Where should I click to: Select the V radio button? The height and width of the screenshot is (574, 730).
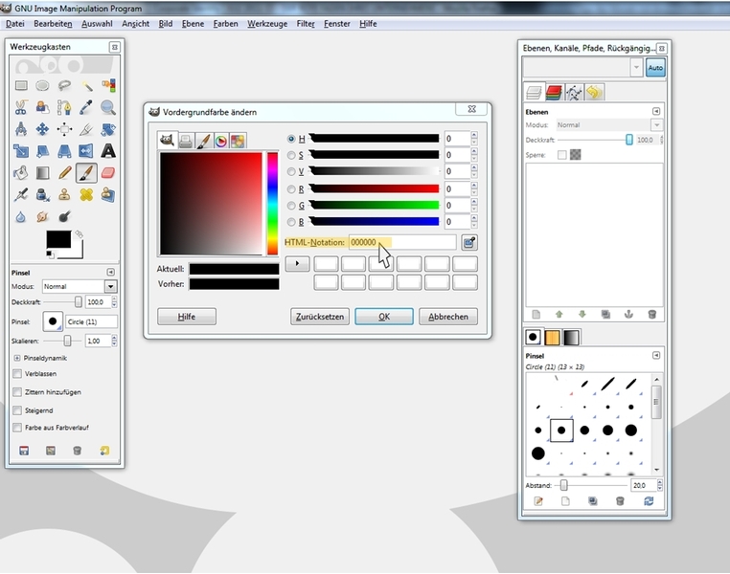point(291,172)
